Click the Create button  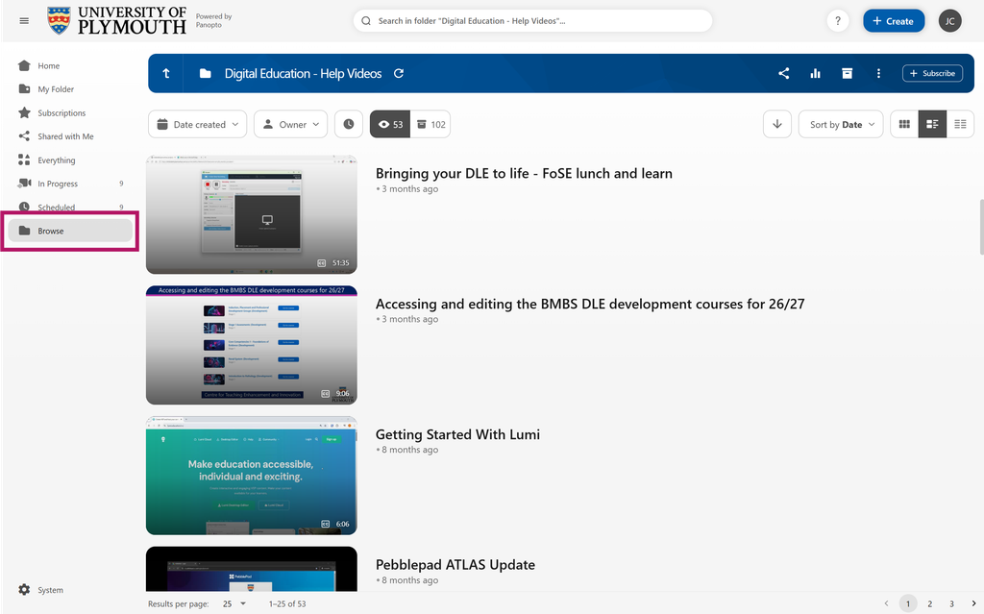click(x=893, y=21)
